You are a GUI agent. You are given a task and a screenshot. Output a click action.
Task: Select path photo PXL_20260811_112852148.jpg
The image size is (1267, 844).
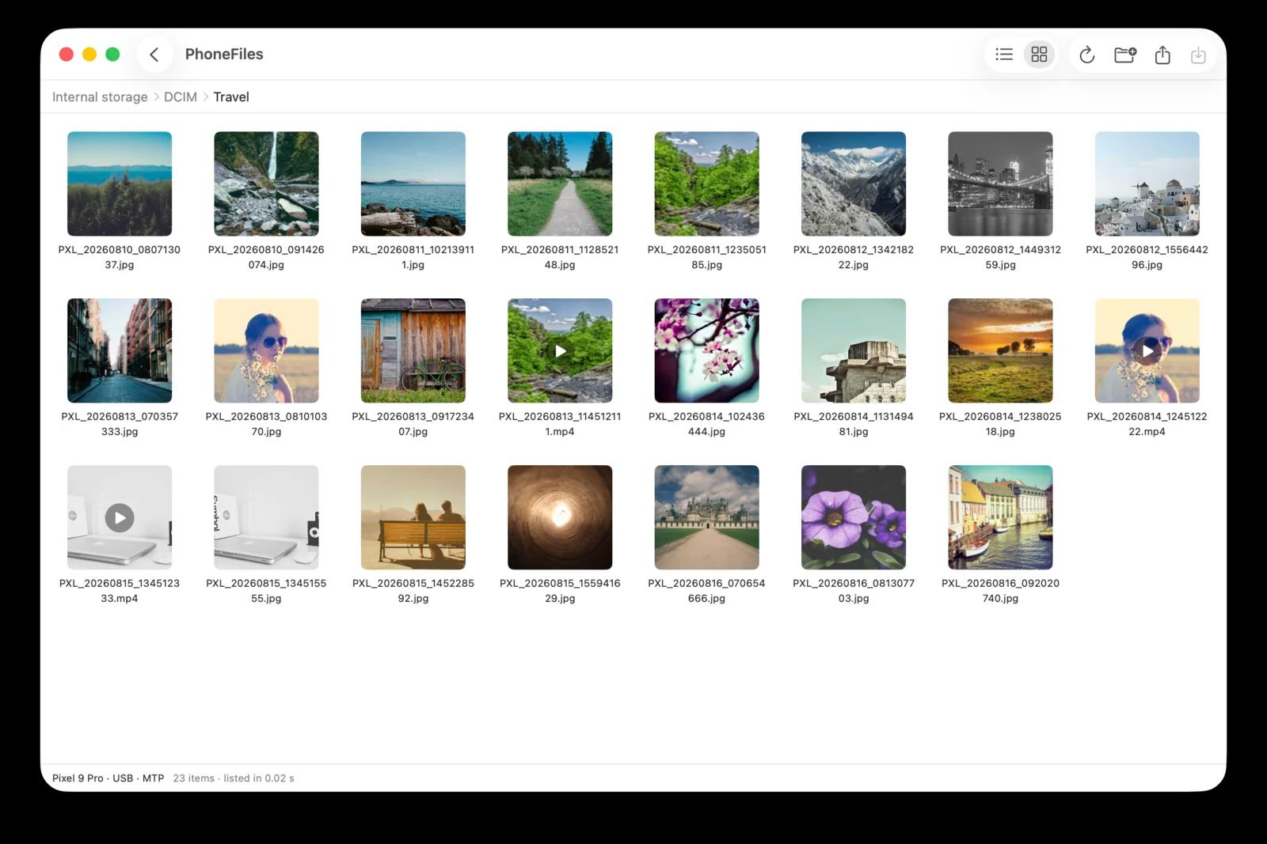pos(560,184)
